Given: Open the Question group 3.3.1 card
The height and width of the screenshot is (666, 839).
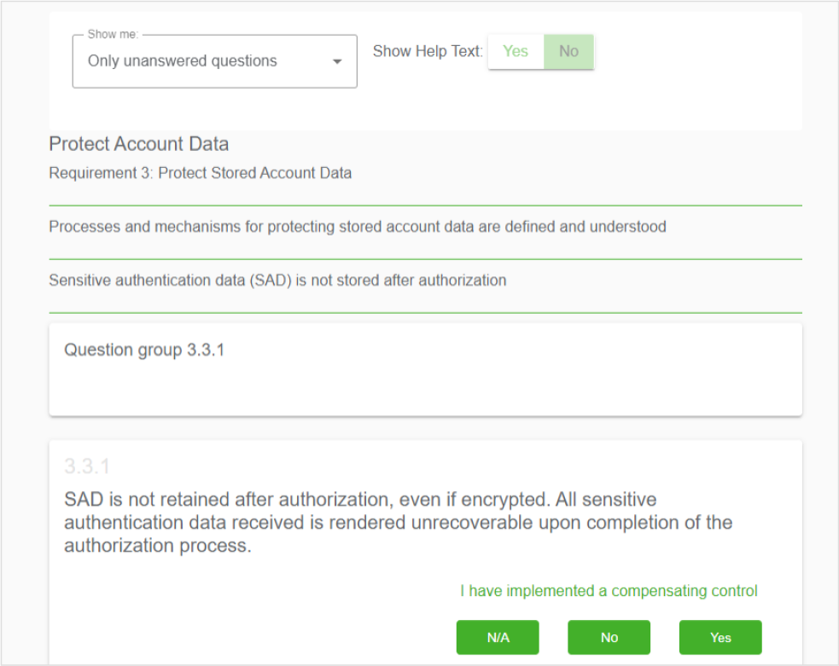Looking at the screenshot, I should point(425,369).
